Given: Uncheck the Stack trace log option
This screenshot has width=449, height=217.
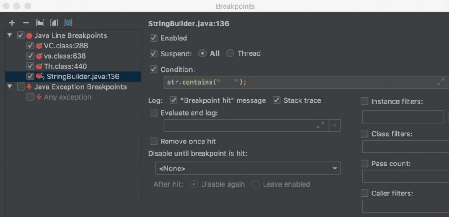Looking at the screenshot, I should [x=277, y=100].
